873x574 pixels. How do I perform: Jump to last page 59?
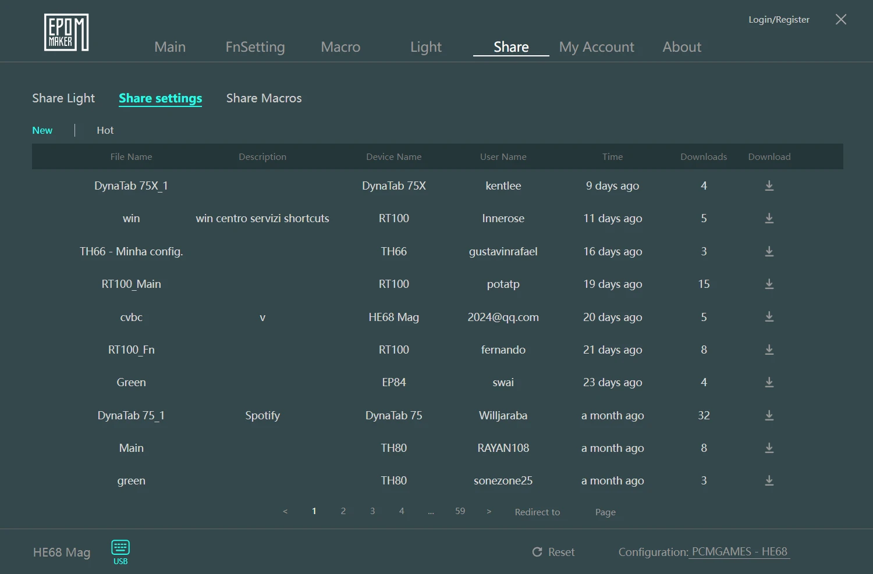(x=460, y=511)
